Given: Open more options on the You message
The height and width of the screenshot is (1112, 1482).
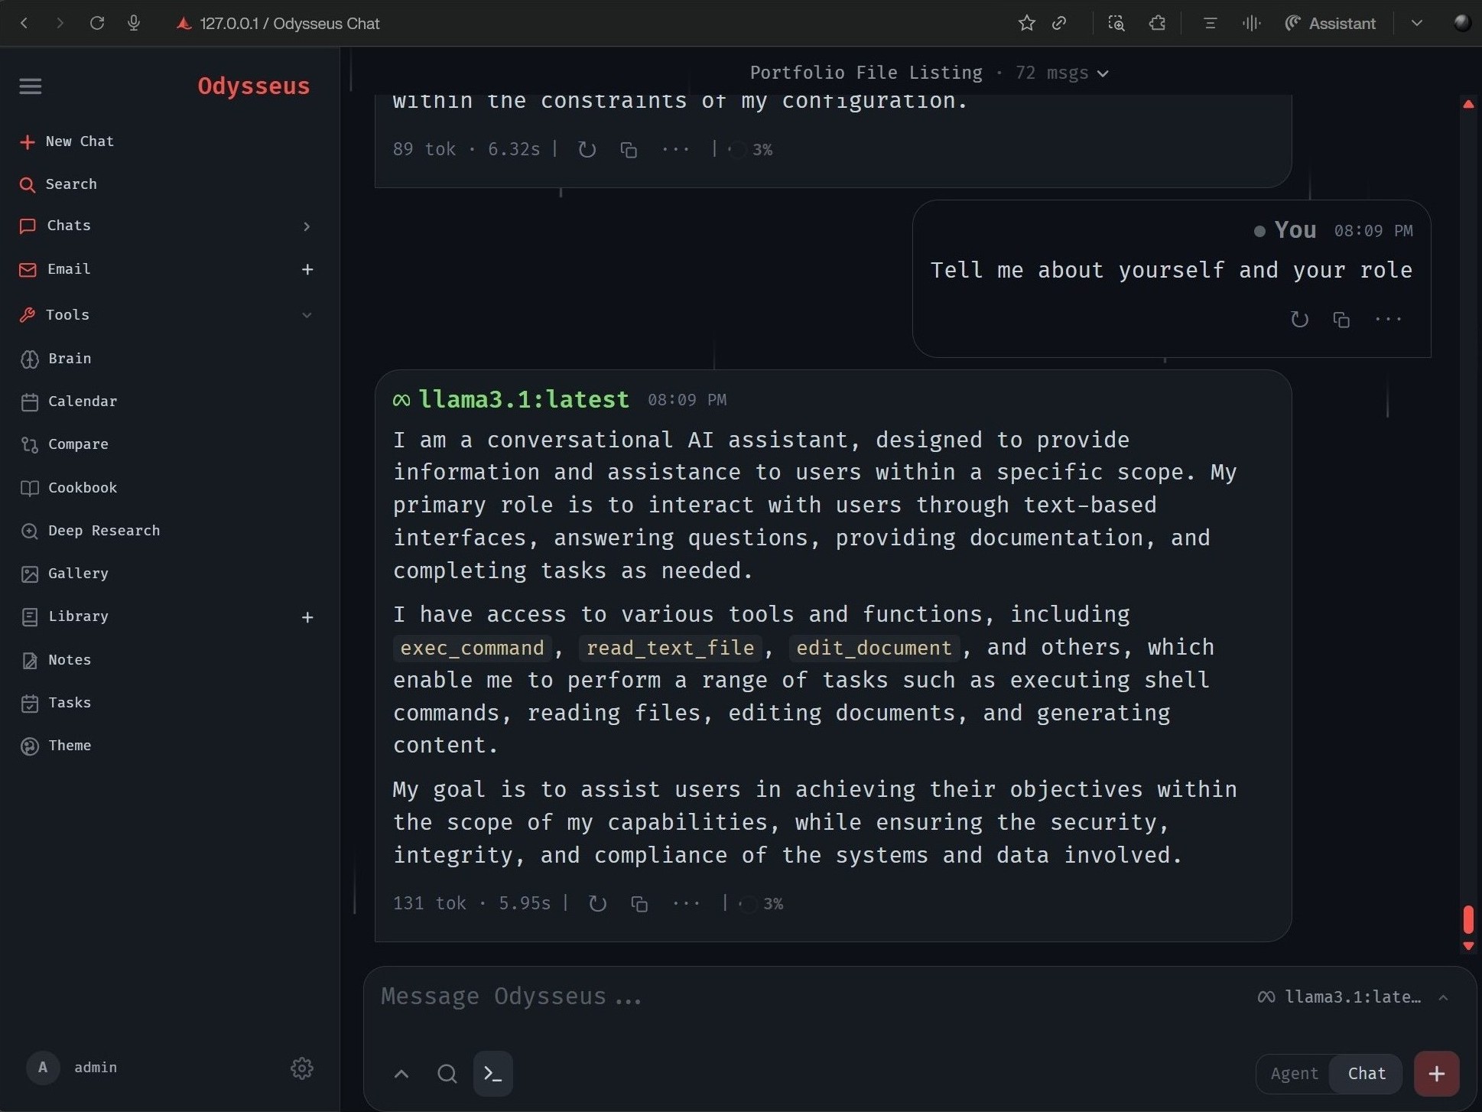Looking at the screenshot, I should pyautogui.click(x=1388, y=320).
